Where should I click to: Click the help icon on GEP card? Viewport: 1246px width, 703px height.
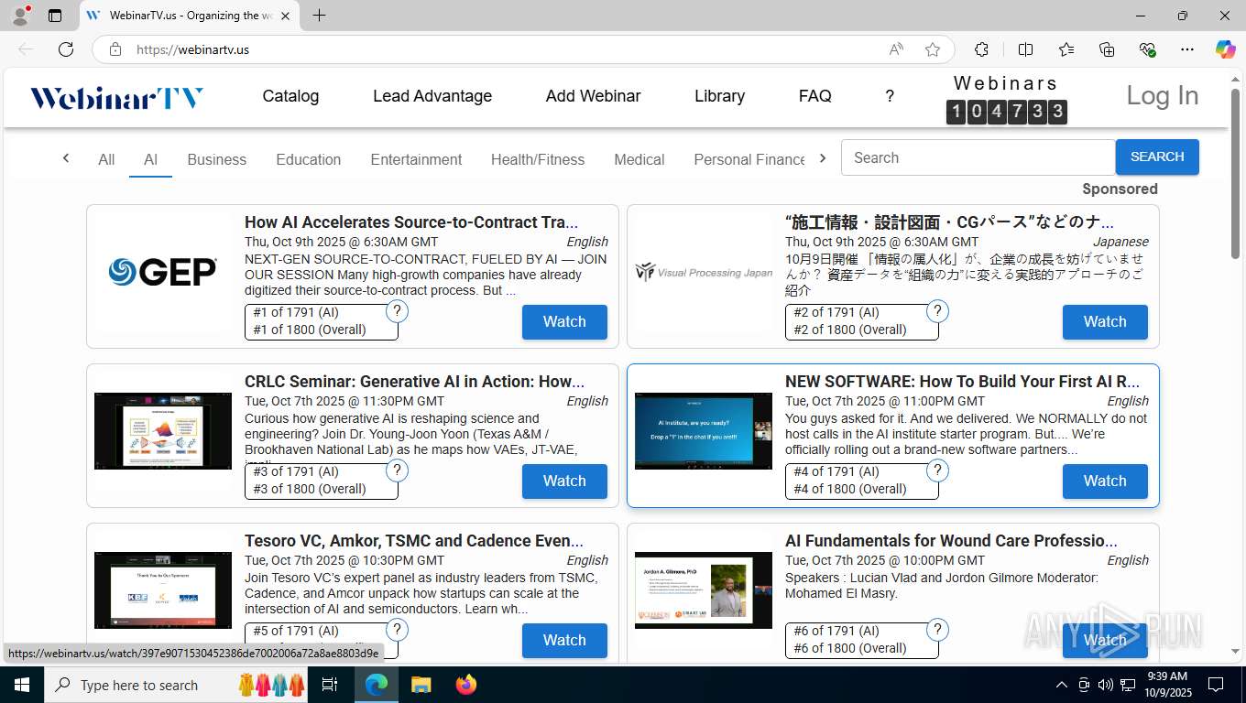(397, 311)
